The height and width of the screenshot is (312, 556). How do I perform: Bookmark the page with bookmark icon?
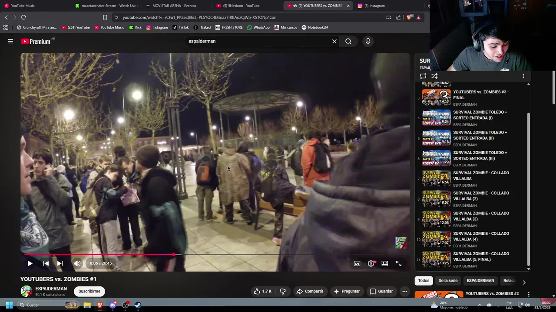pos(105,17)
